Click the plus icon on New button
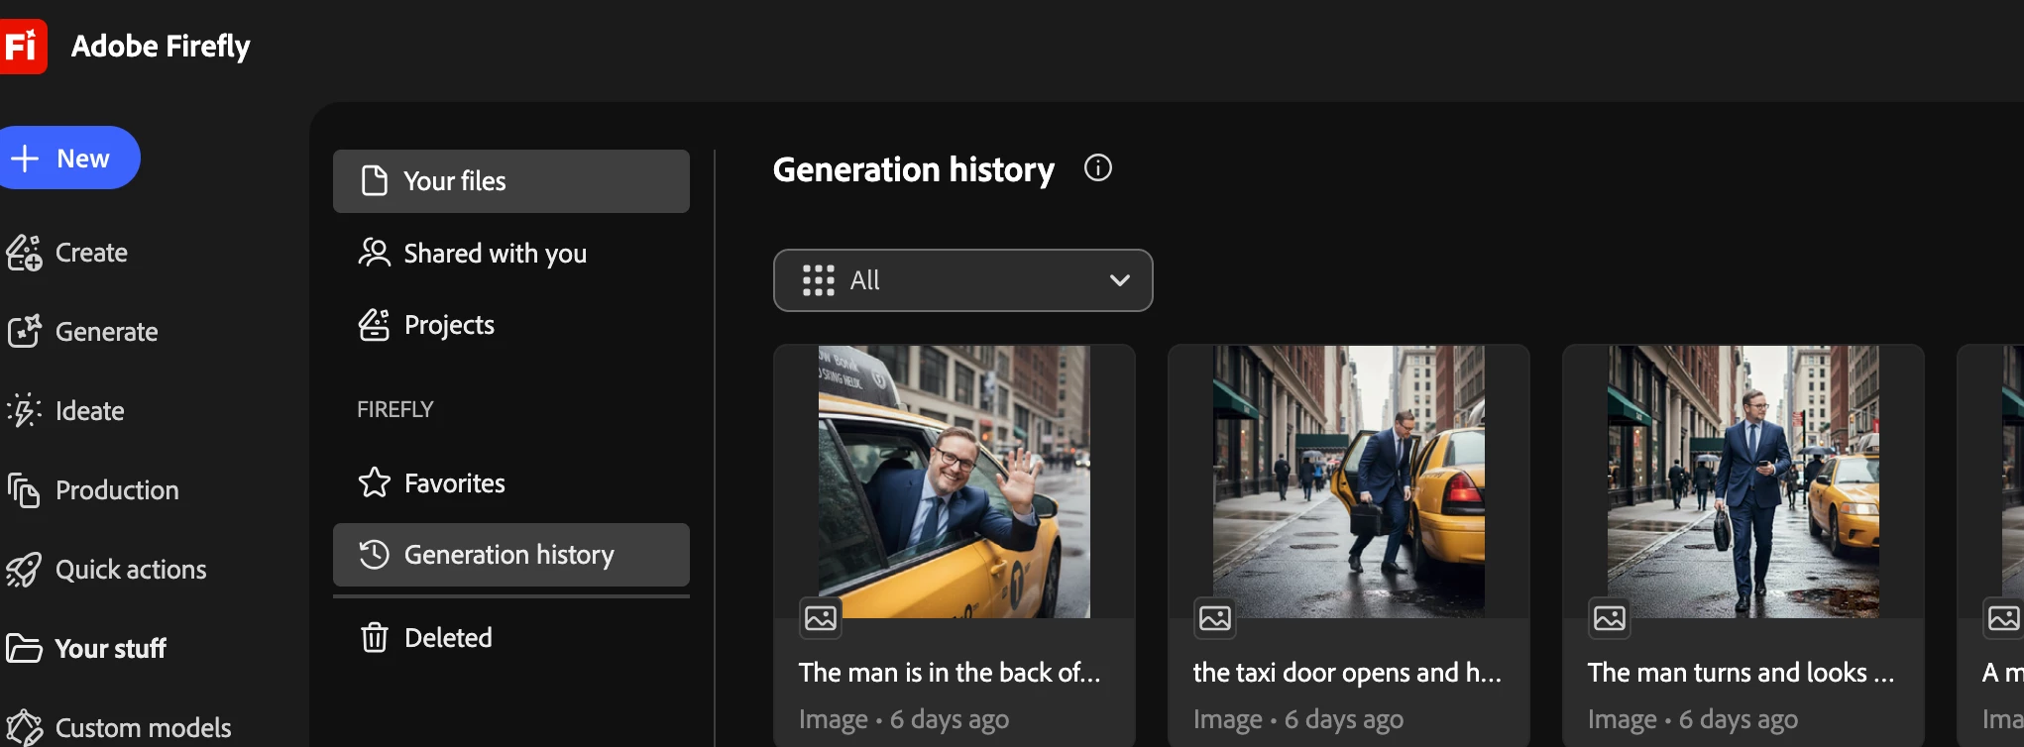The width and height of the screenshot is (2024, 747). 25,159
